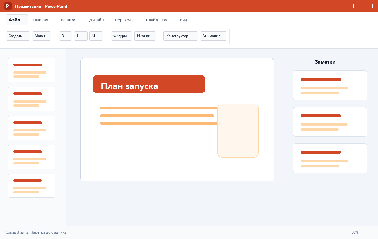Toggle bold with the B button
Image resolution: width=378 pixels, height=239 pixels.
point(65,36)
